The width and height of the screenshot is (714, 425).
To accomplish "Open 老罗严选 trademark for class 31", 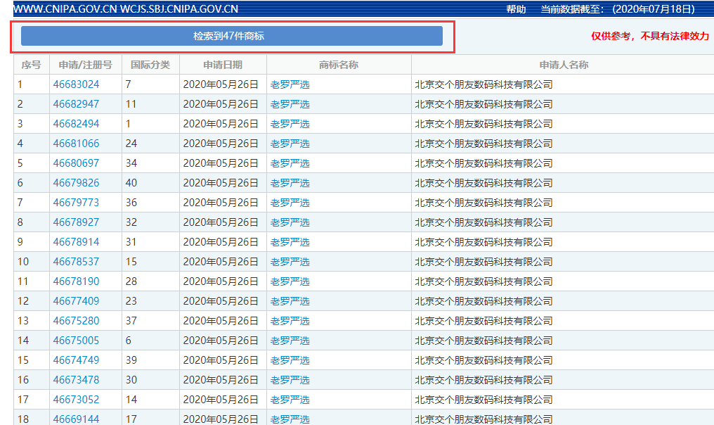I will pyautogui.click(x=290, y=241).
